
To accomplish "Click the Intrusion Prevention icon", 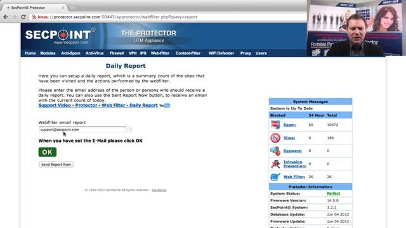I will click(275, 164).
